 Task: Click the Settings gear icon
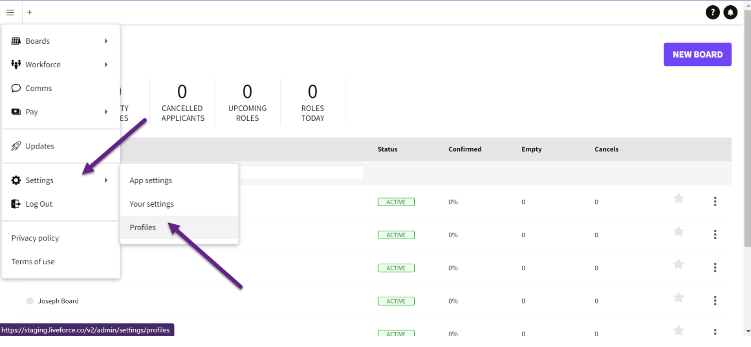point(16,180)
